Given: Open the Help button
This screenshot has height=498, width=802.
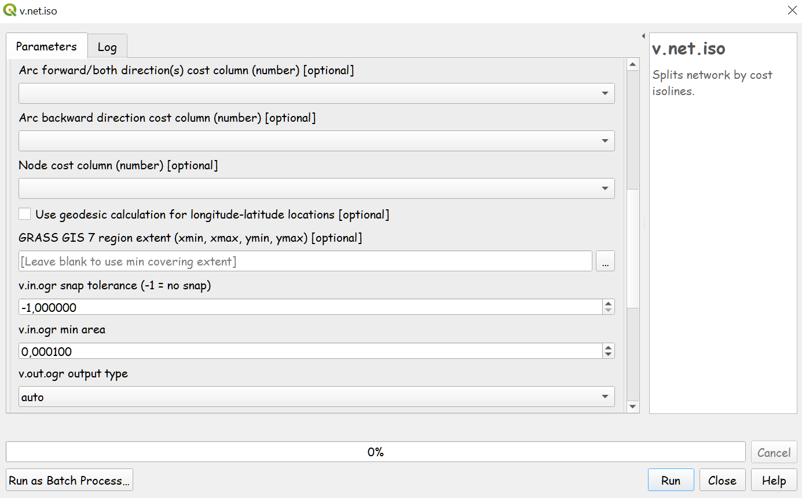Looking at the screenshot, I should click(x=774, y=481).
